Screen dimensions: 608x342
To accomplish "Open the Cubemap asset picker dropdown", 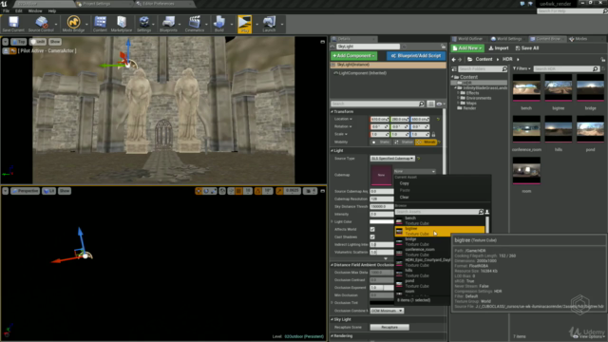I will click(x=414, y=171).
